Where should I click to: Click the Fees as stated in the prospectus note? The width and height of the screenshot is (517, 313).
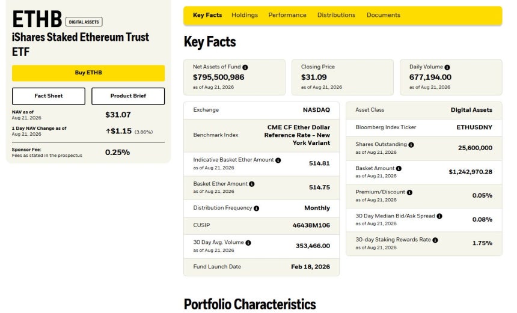[47, 156]
